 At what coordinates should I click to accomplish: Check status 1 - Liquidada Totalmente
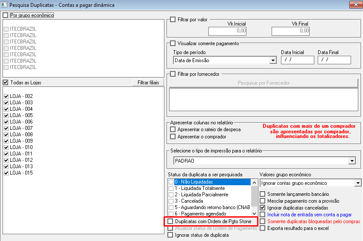(x=171, y=188)
